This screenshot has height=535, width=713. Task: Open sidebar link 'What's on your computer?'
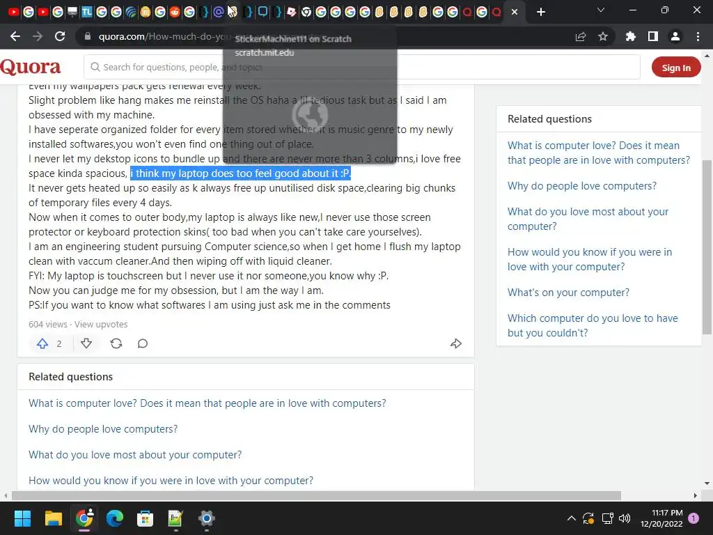568,293
